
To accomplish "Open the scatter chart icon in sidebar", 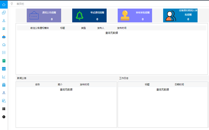I will tap(4, 77).
